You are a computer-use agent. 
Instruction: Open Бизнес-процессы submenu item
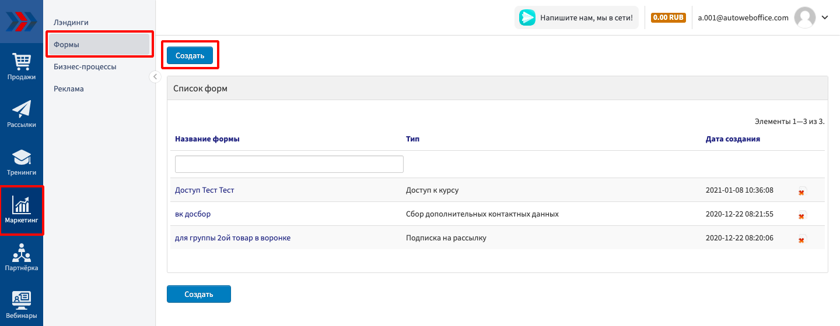85,66
